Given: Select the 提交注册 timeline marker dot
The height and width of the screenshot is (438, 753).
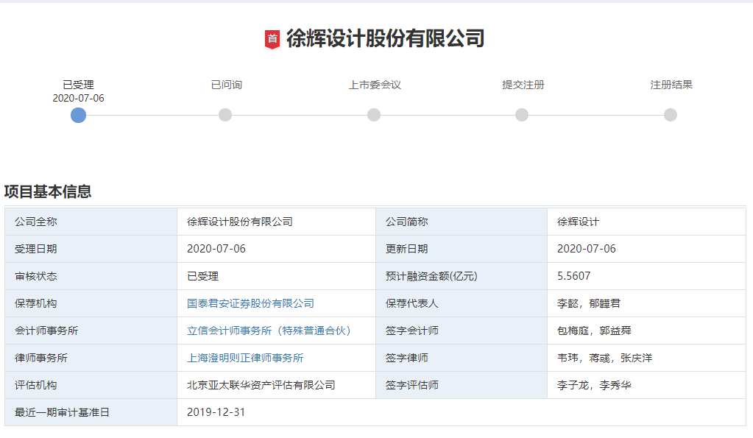Looking at the screenshot, I should 522,116.
